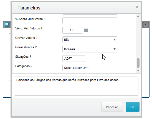Screen dimensions: 152x119
Task: Click the 'Gerar Valores ?' label
Action: 26,47
